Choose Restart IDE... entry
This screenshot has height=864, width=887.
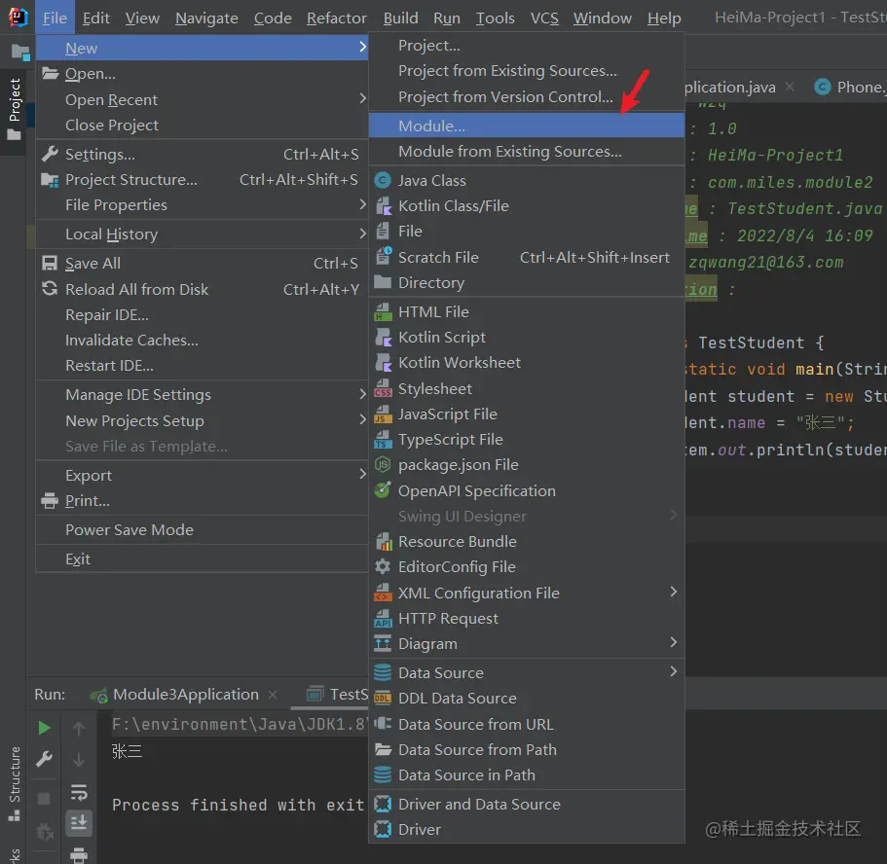click(202, 366)
